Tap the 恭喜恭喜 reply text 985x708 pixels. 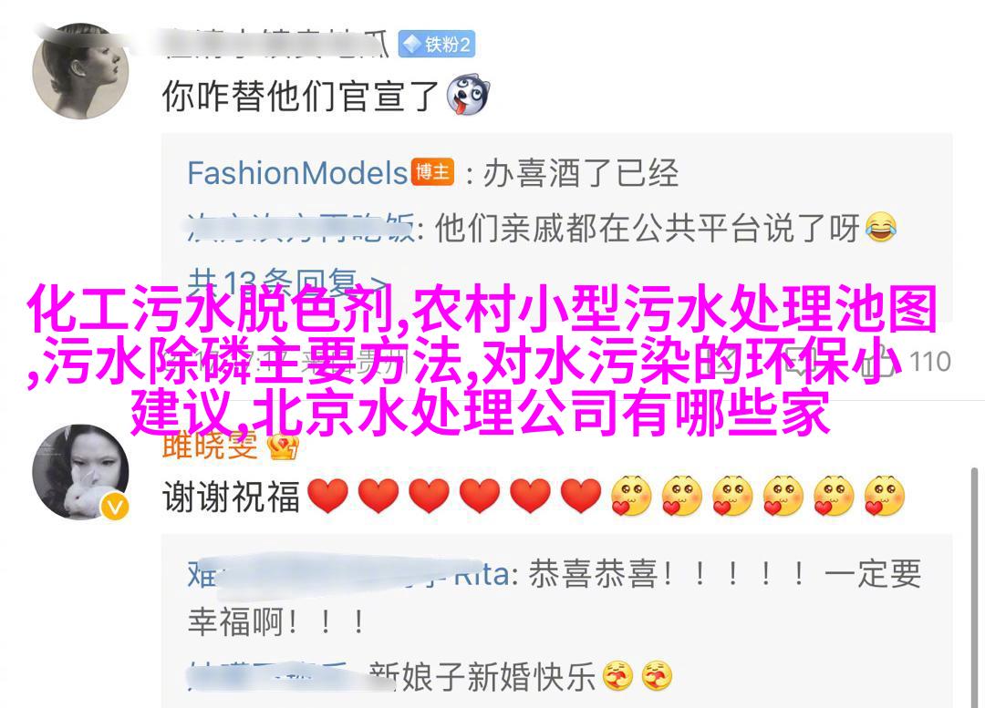(x=593, y=574)
